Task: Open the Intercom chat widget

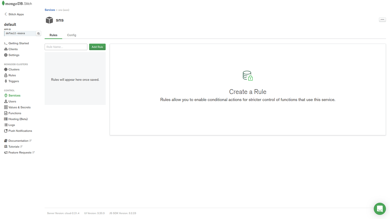Action: pos(379,208)
